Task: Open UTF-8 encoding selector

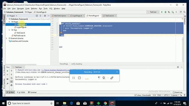Action: [167, 95]
